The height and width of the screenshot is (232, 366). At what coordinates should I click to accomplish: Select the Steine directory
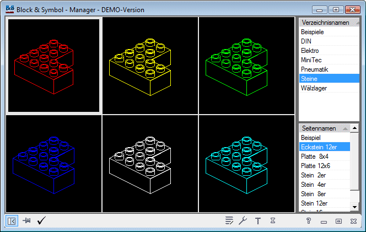click(x=329, y=78)
